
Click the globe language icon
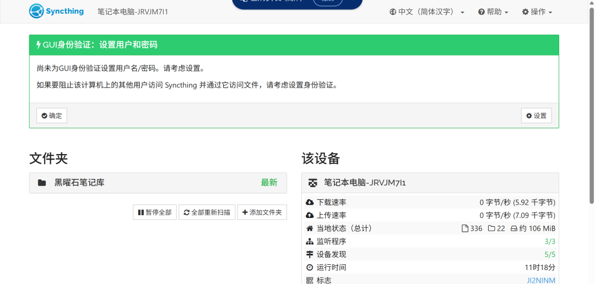point(393,12)
